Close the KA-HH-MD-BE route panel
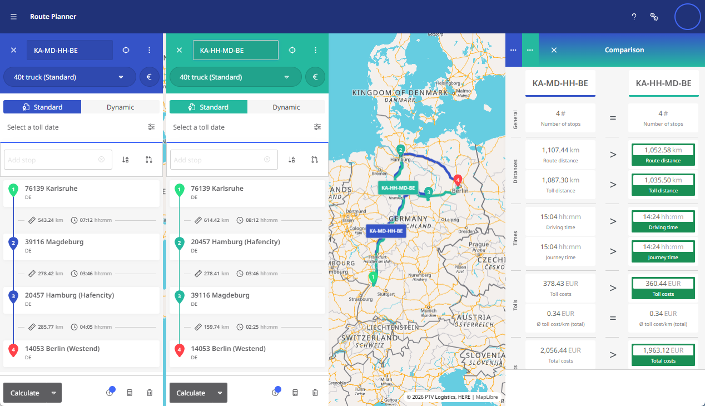The image size is (705, 406). tap(180, 50)
